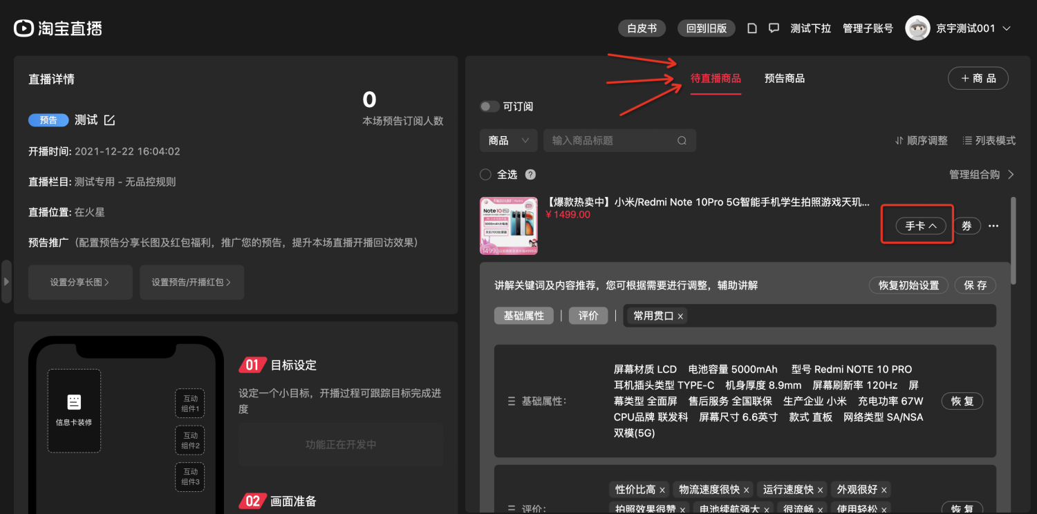Select the 基础属性 keyword category tag

[x=524, y=316]
